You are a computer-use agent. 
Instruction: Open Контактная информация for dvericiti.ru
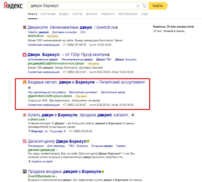coord(44,45)
